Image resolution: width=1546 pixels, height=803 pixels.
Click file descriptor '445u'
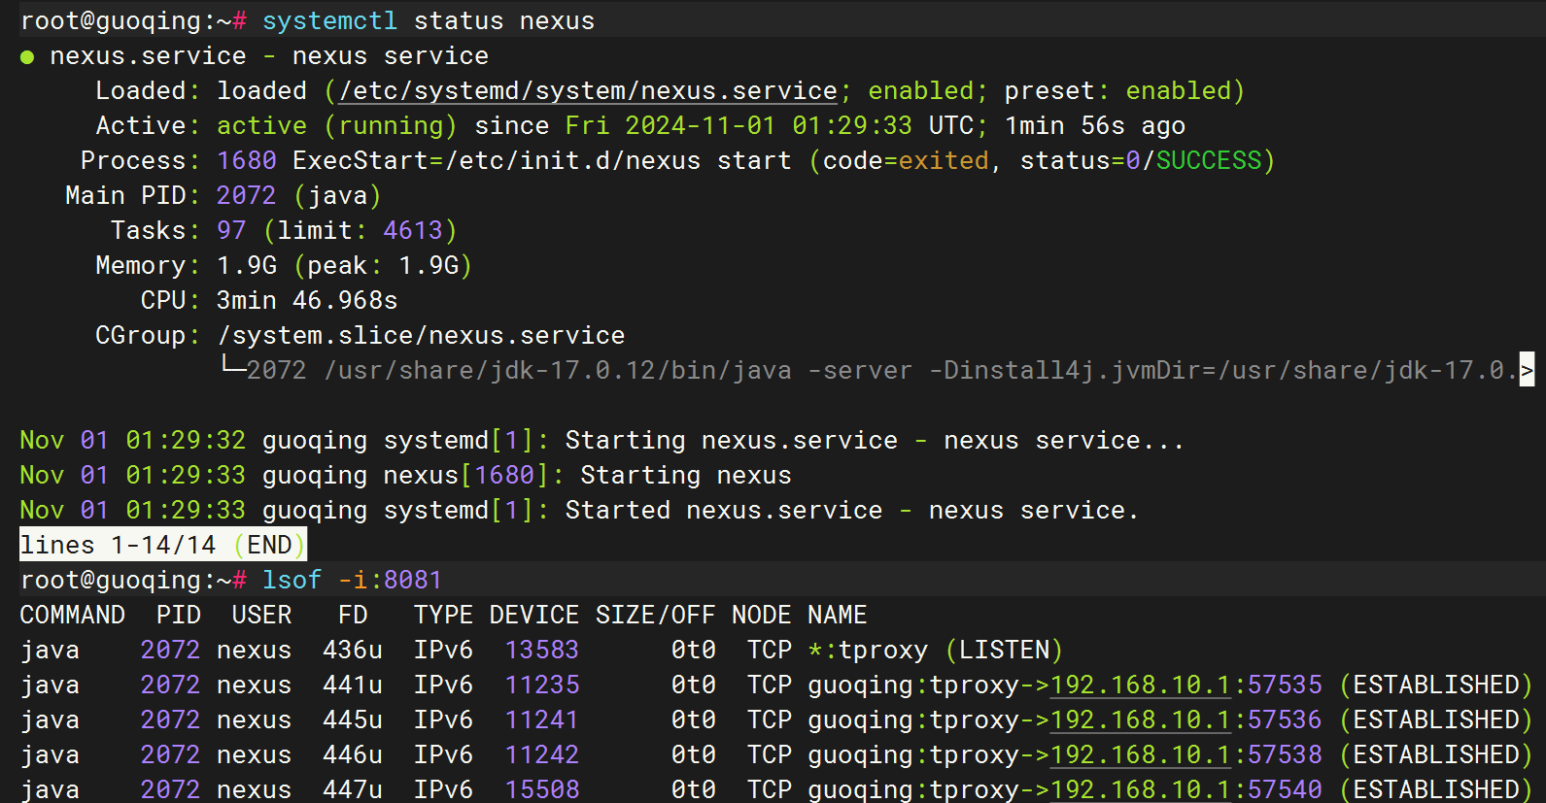pyautogui.click(x=353, y=720)
